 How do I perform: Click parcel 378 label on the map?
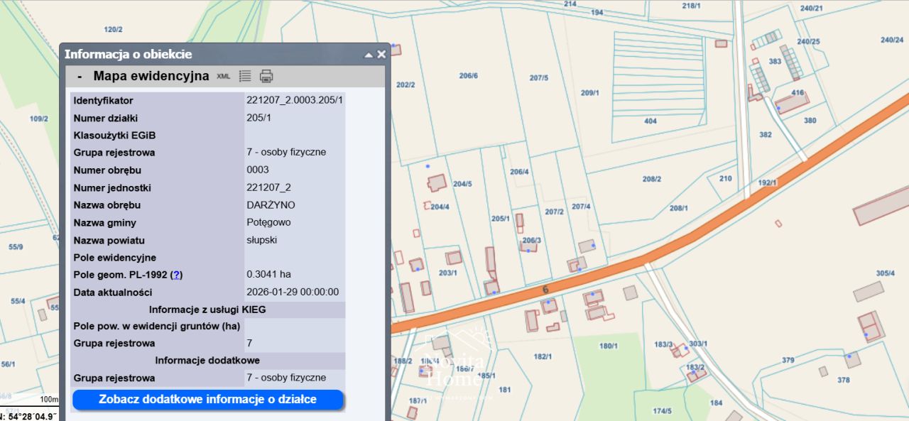click(843, 380)
